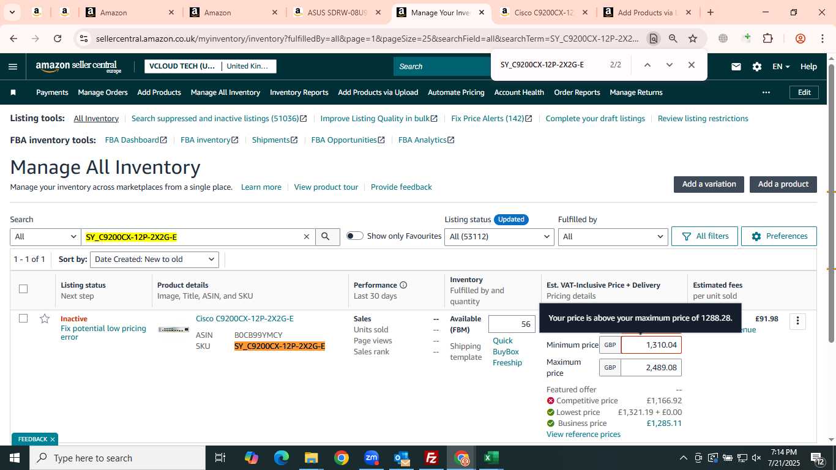Screen dimensions: 836x470
Task: Dismiss the FEEDBACK tab with its X
Action: tap(53, 439)
